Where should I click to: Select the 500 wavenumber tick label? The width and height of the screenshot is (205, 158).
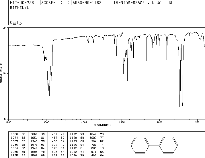197,122
